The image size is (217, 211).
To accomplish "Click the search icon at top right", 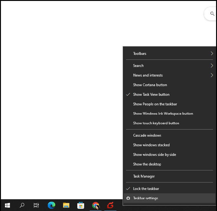I will (212, 14).
